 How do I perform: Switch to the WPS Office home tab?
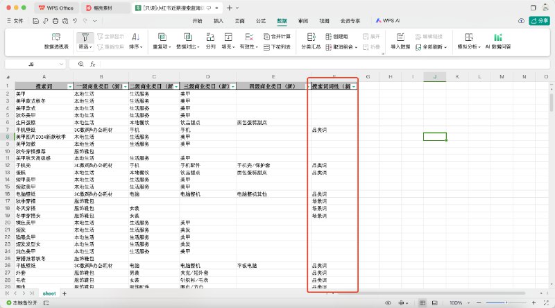tap(56, 8)
